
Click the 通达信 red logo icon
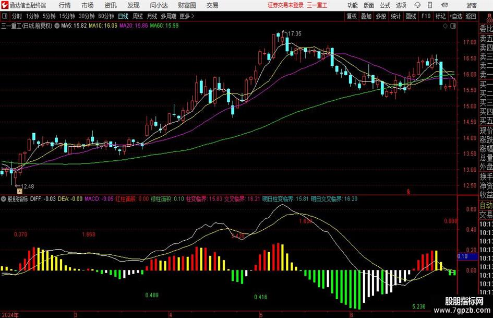click(x=5, y=5)
